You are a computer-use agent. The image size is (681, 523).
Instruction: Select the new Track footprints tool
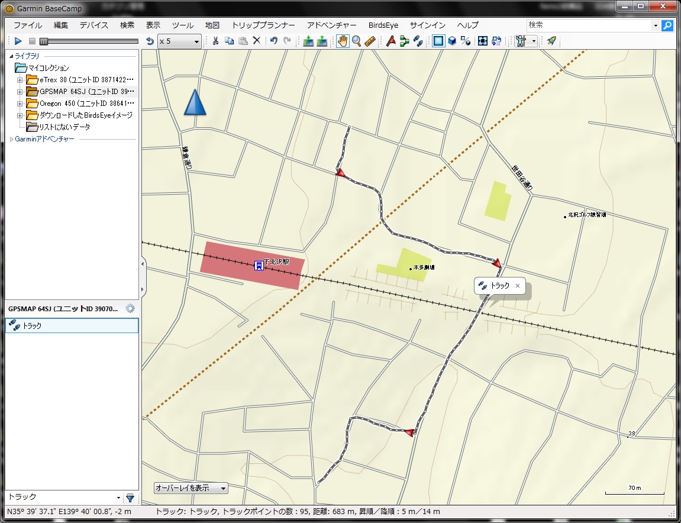pos(418,41)
